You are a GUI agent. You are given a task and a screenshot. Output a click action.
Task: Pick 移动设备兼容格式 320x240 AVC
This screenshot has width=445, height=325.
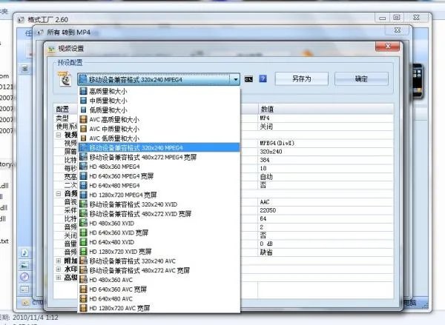159,261
